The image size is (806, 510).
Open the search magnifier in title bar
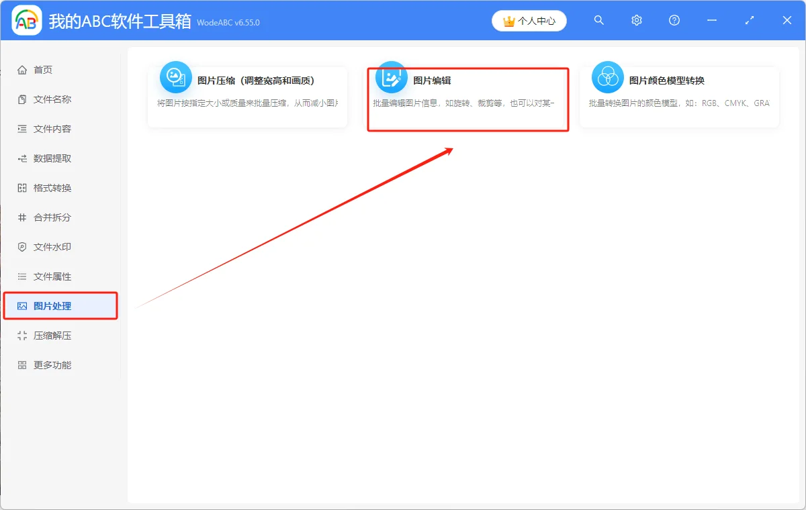(x=598, y=20)
